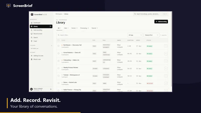Viewport: 201px width, 113px height.
Task: Click the Add recording upload icon in sidebar
Action: tap(32, 30)
